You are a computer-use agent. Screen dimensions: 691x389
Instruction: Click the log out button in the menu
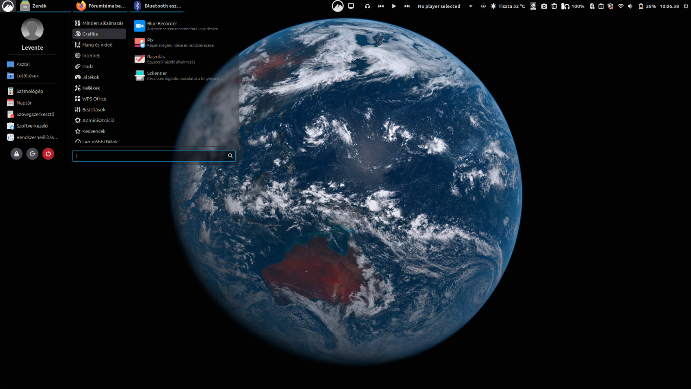(32, 154)
